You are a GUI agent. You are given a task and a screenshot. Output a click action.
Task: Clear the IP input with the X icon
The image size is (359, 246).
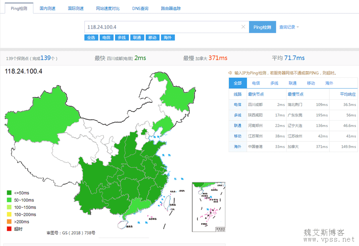tap(243, 27)
